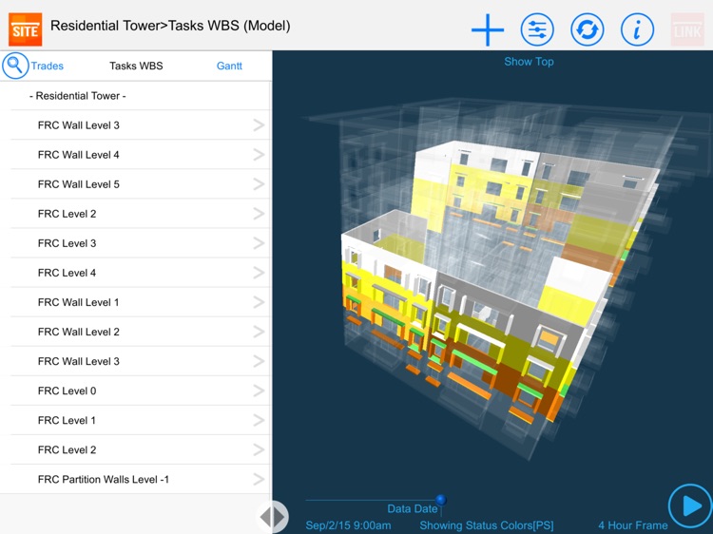Image resolution: width=713 pixels, height=534 pixels.
Task: Expand FRC Wall Level 1 chevron
Action: (x=259, y=303)
